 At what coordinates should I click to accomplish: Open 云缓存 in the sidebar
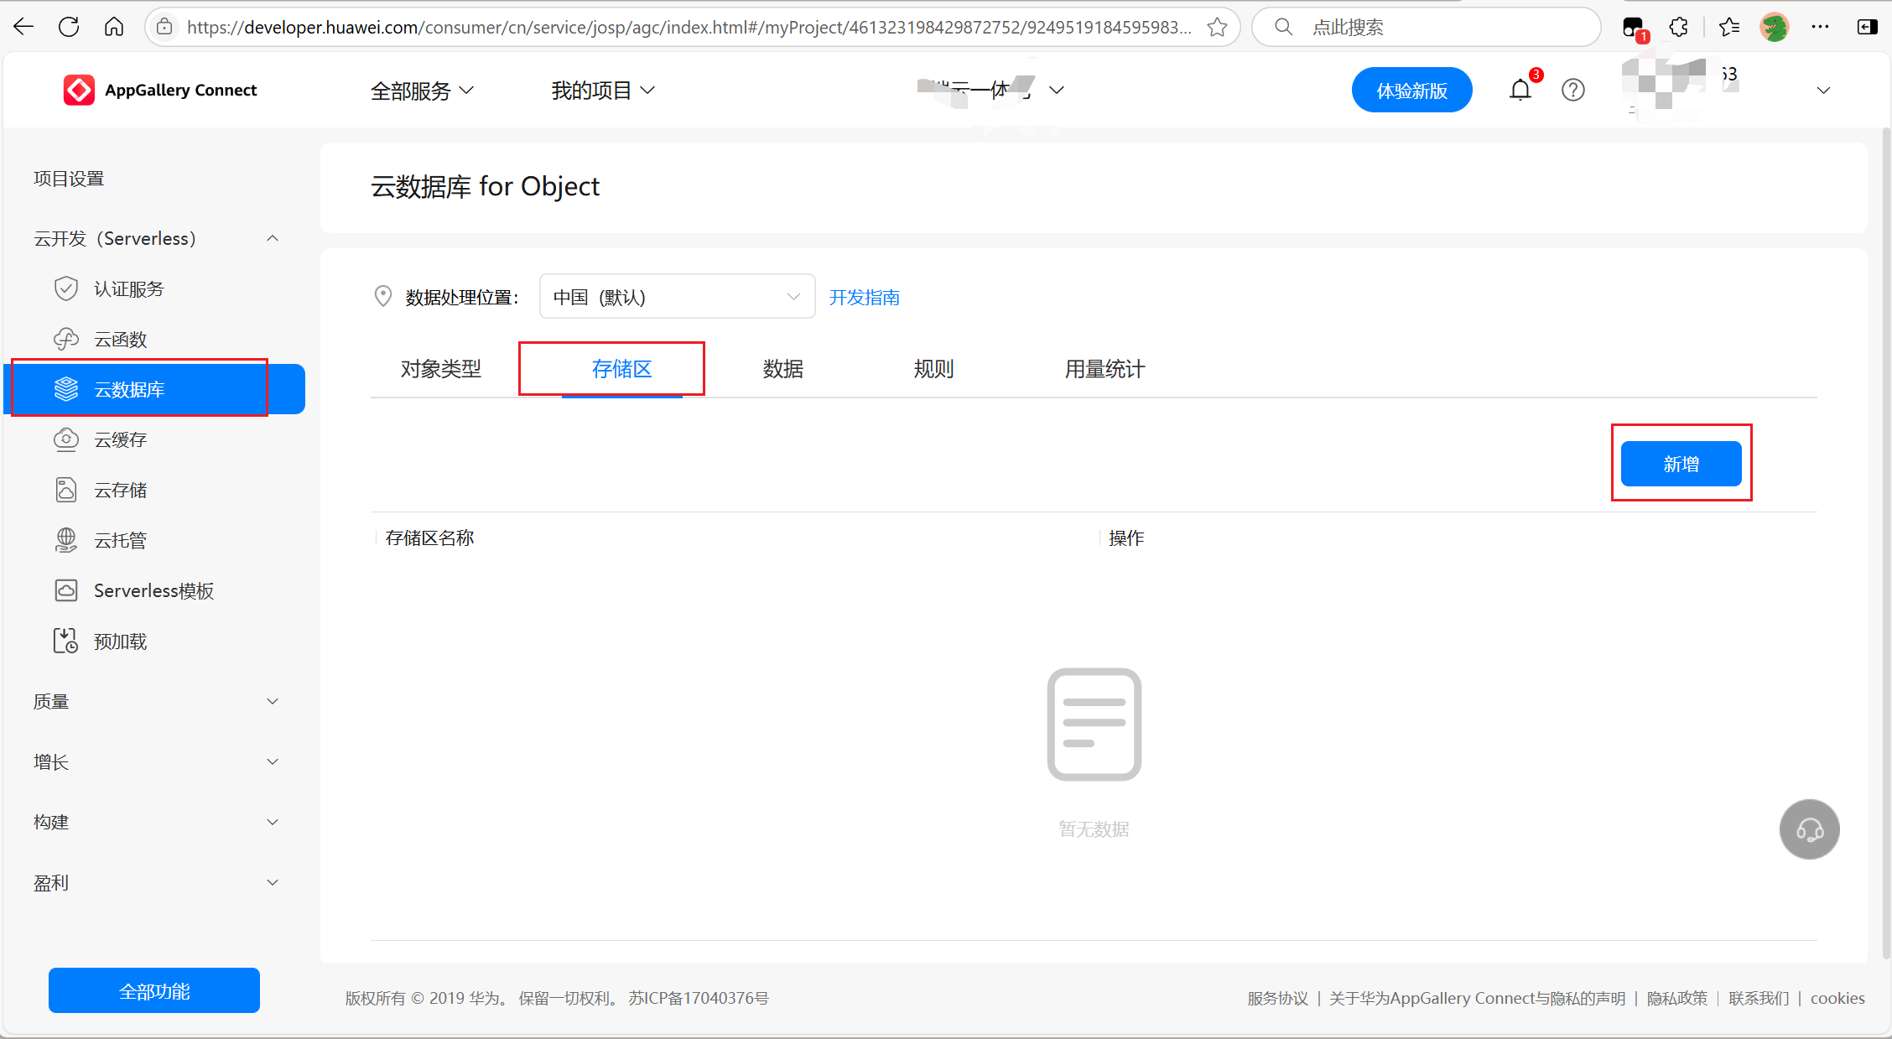click(120, 440)
